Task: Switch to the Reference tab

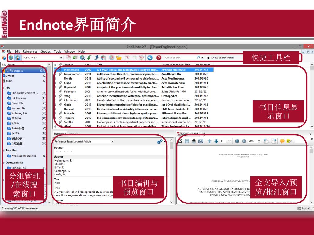Action: click(60, 133)
